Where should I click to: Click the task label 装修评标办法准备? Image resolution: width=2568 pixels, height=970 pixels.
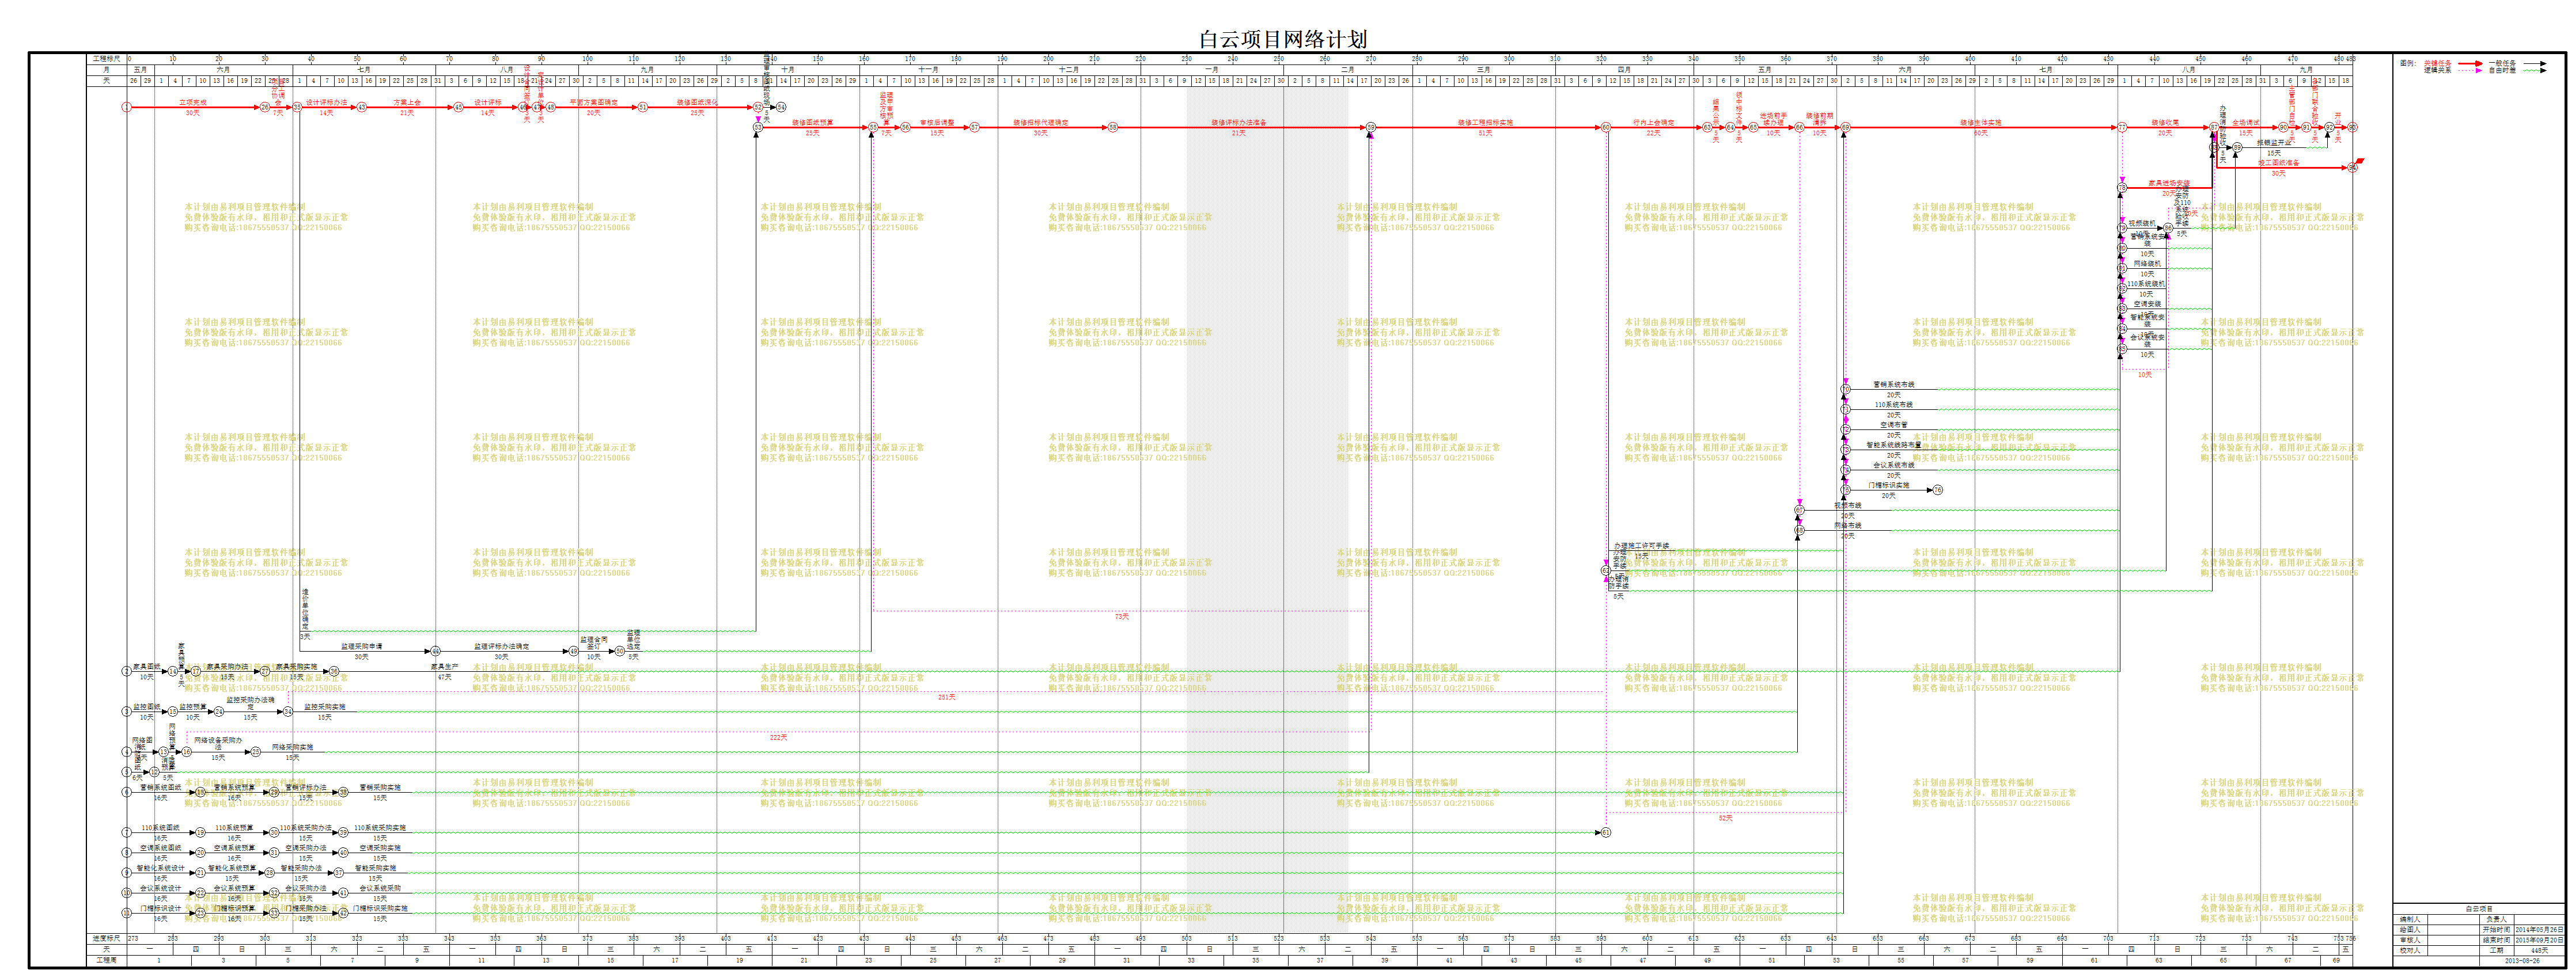pos(1239,123)
